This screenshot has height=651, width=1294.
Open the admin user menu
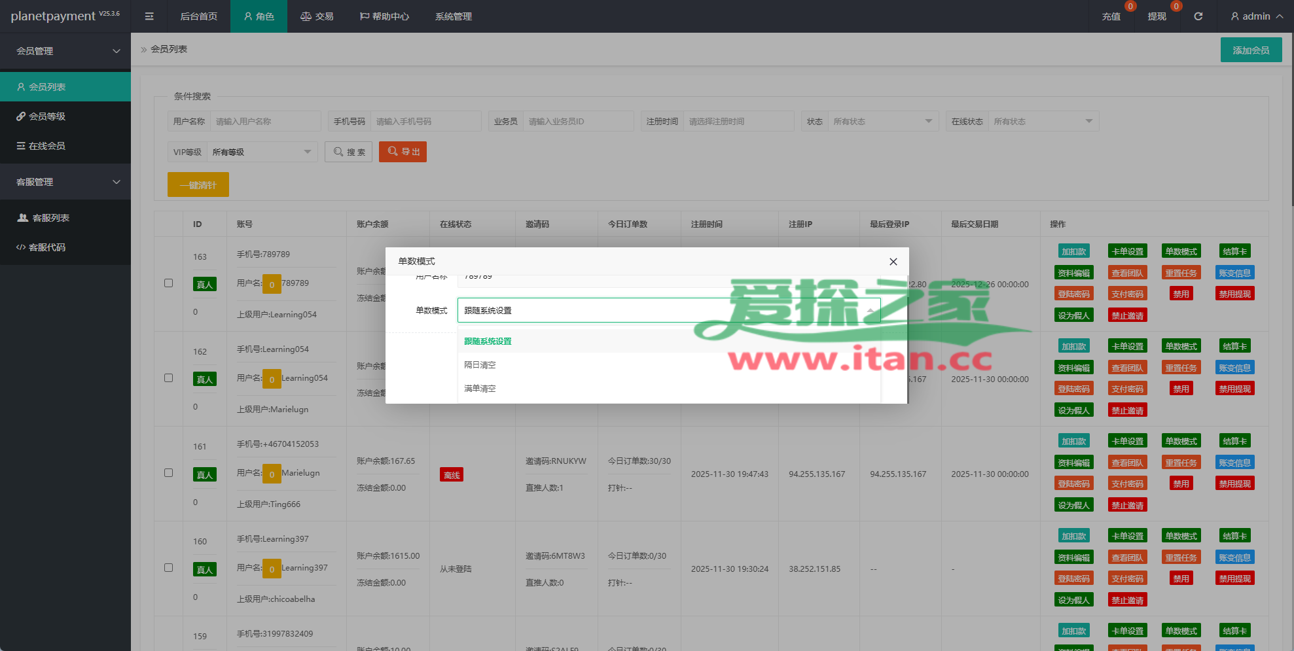point(1256,16)
